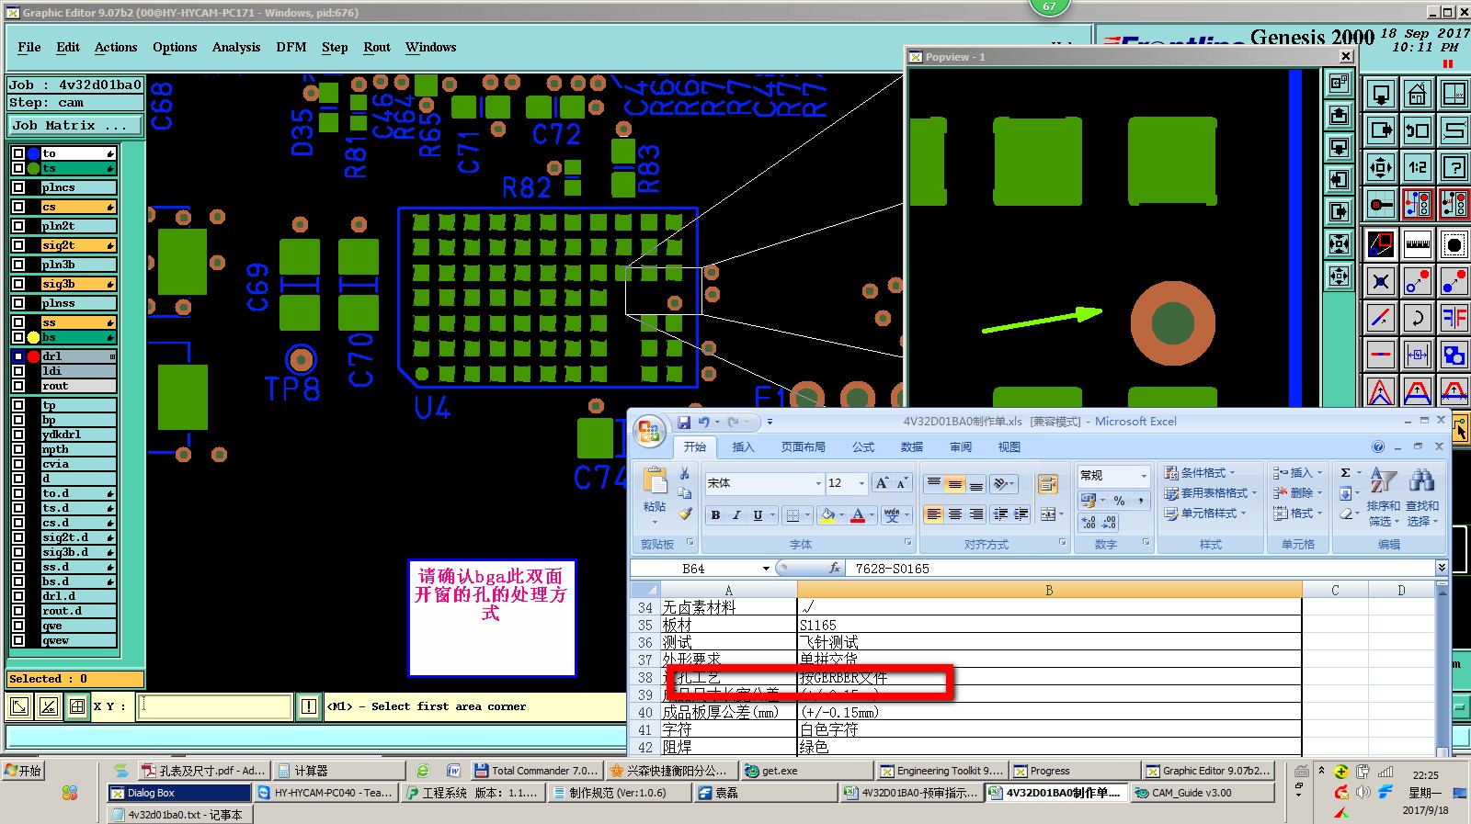Screen dimensions: 1471x824
Task: Click Excel cell B35 containing S1165
Action: pyautogui.click(x=1049, y=625)
